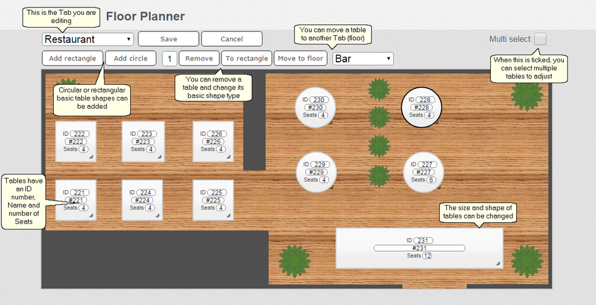Click name field #225
This screenshot has height=305, width=596.
click(213, 200)
